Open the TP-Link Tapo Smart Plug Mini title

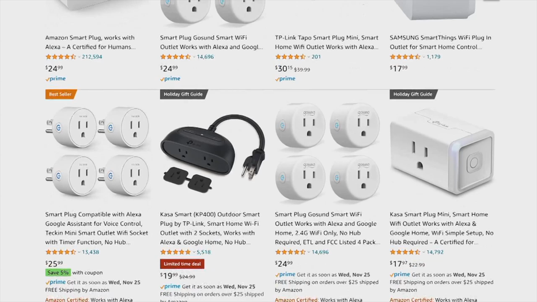(327, 42)
